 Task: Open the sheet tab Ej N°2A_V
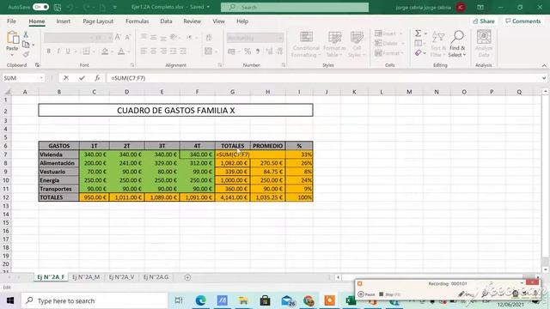coord(121,277)
